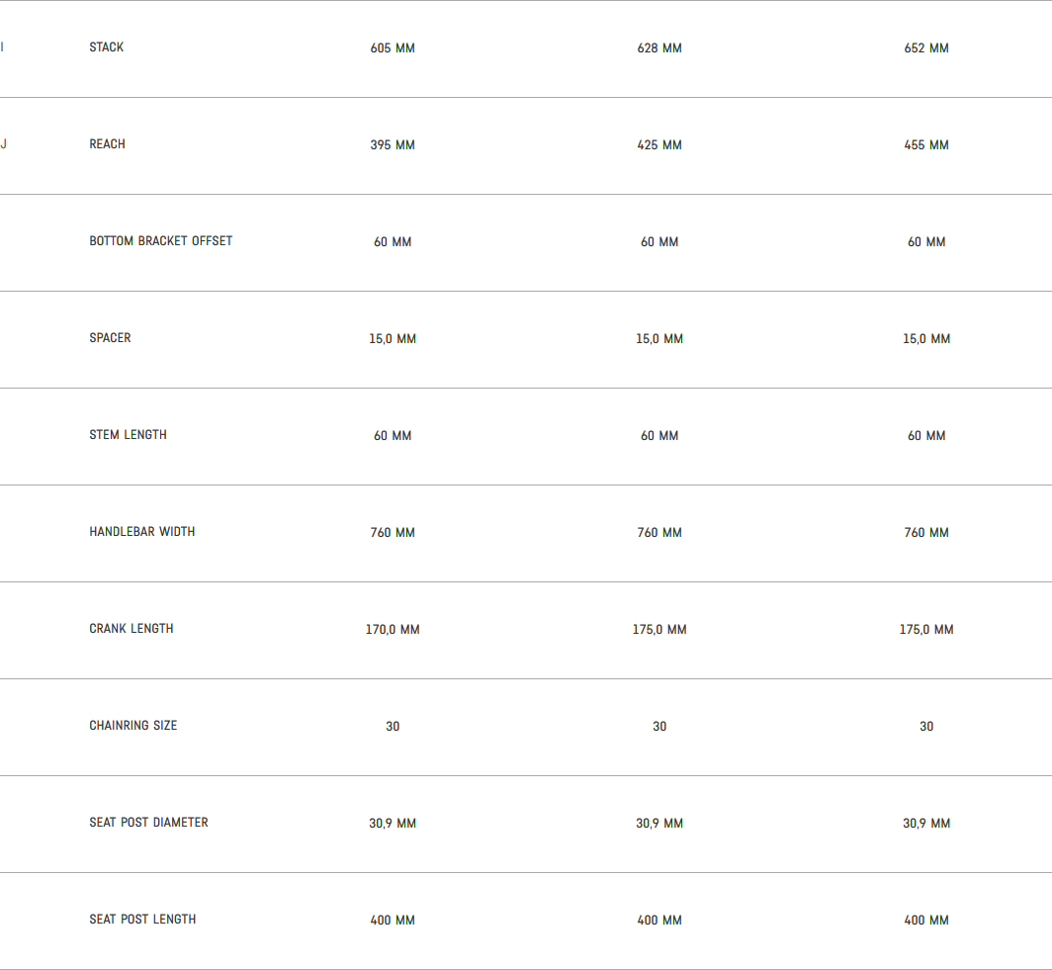
Task: Select the 170,0 MM crank length value
Action: (x=393, y=630)
